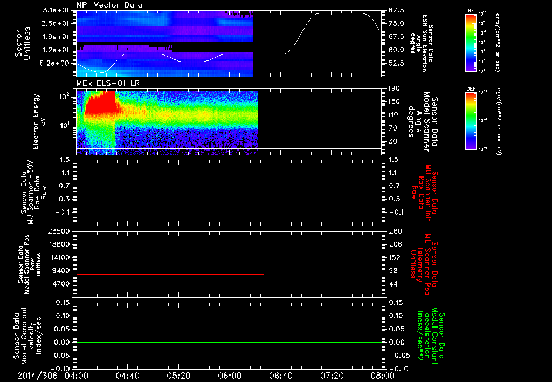Click the 3.1e+01 sector tick label
Viewport: 552px width, 382px height.
[x=56, y=10]
